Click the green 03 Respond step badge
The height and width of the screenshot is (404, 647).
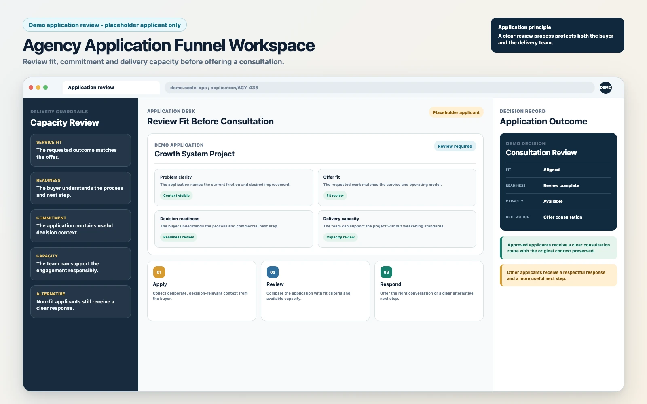[x=386, y=272]
